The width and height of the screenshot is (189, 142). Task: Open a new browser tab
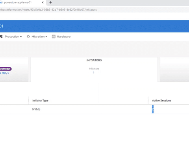[50, 2]
